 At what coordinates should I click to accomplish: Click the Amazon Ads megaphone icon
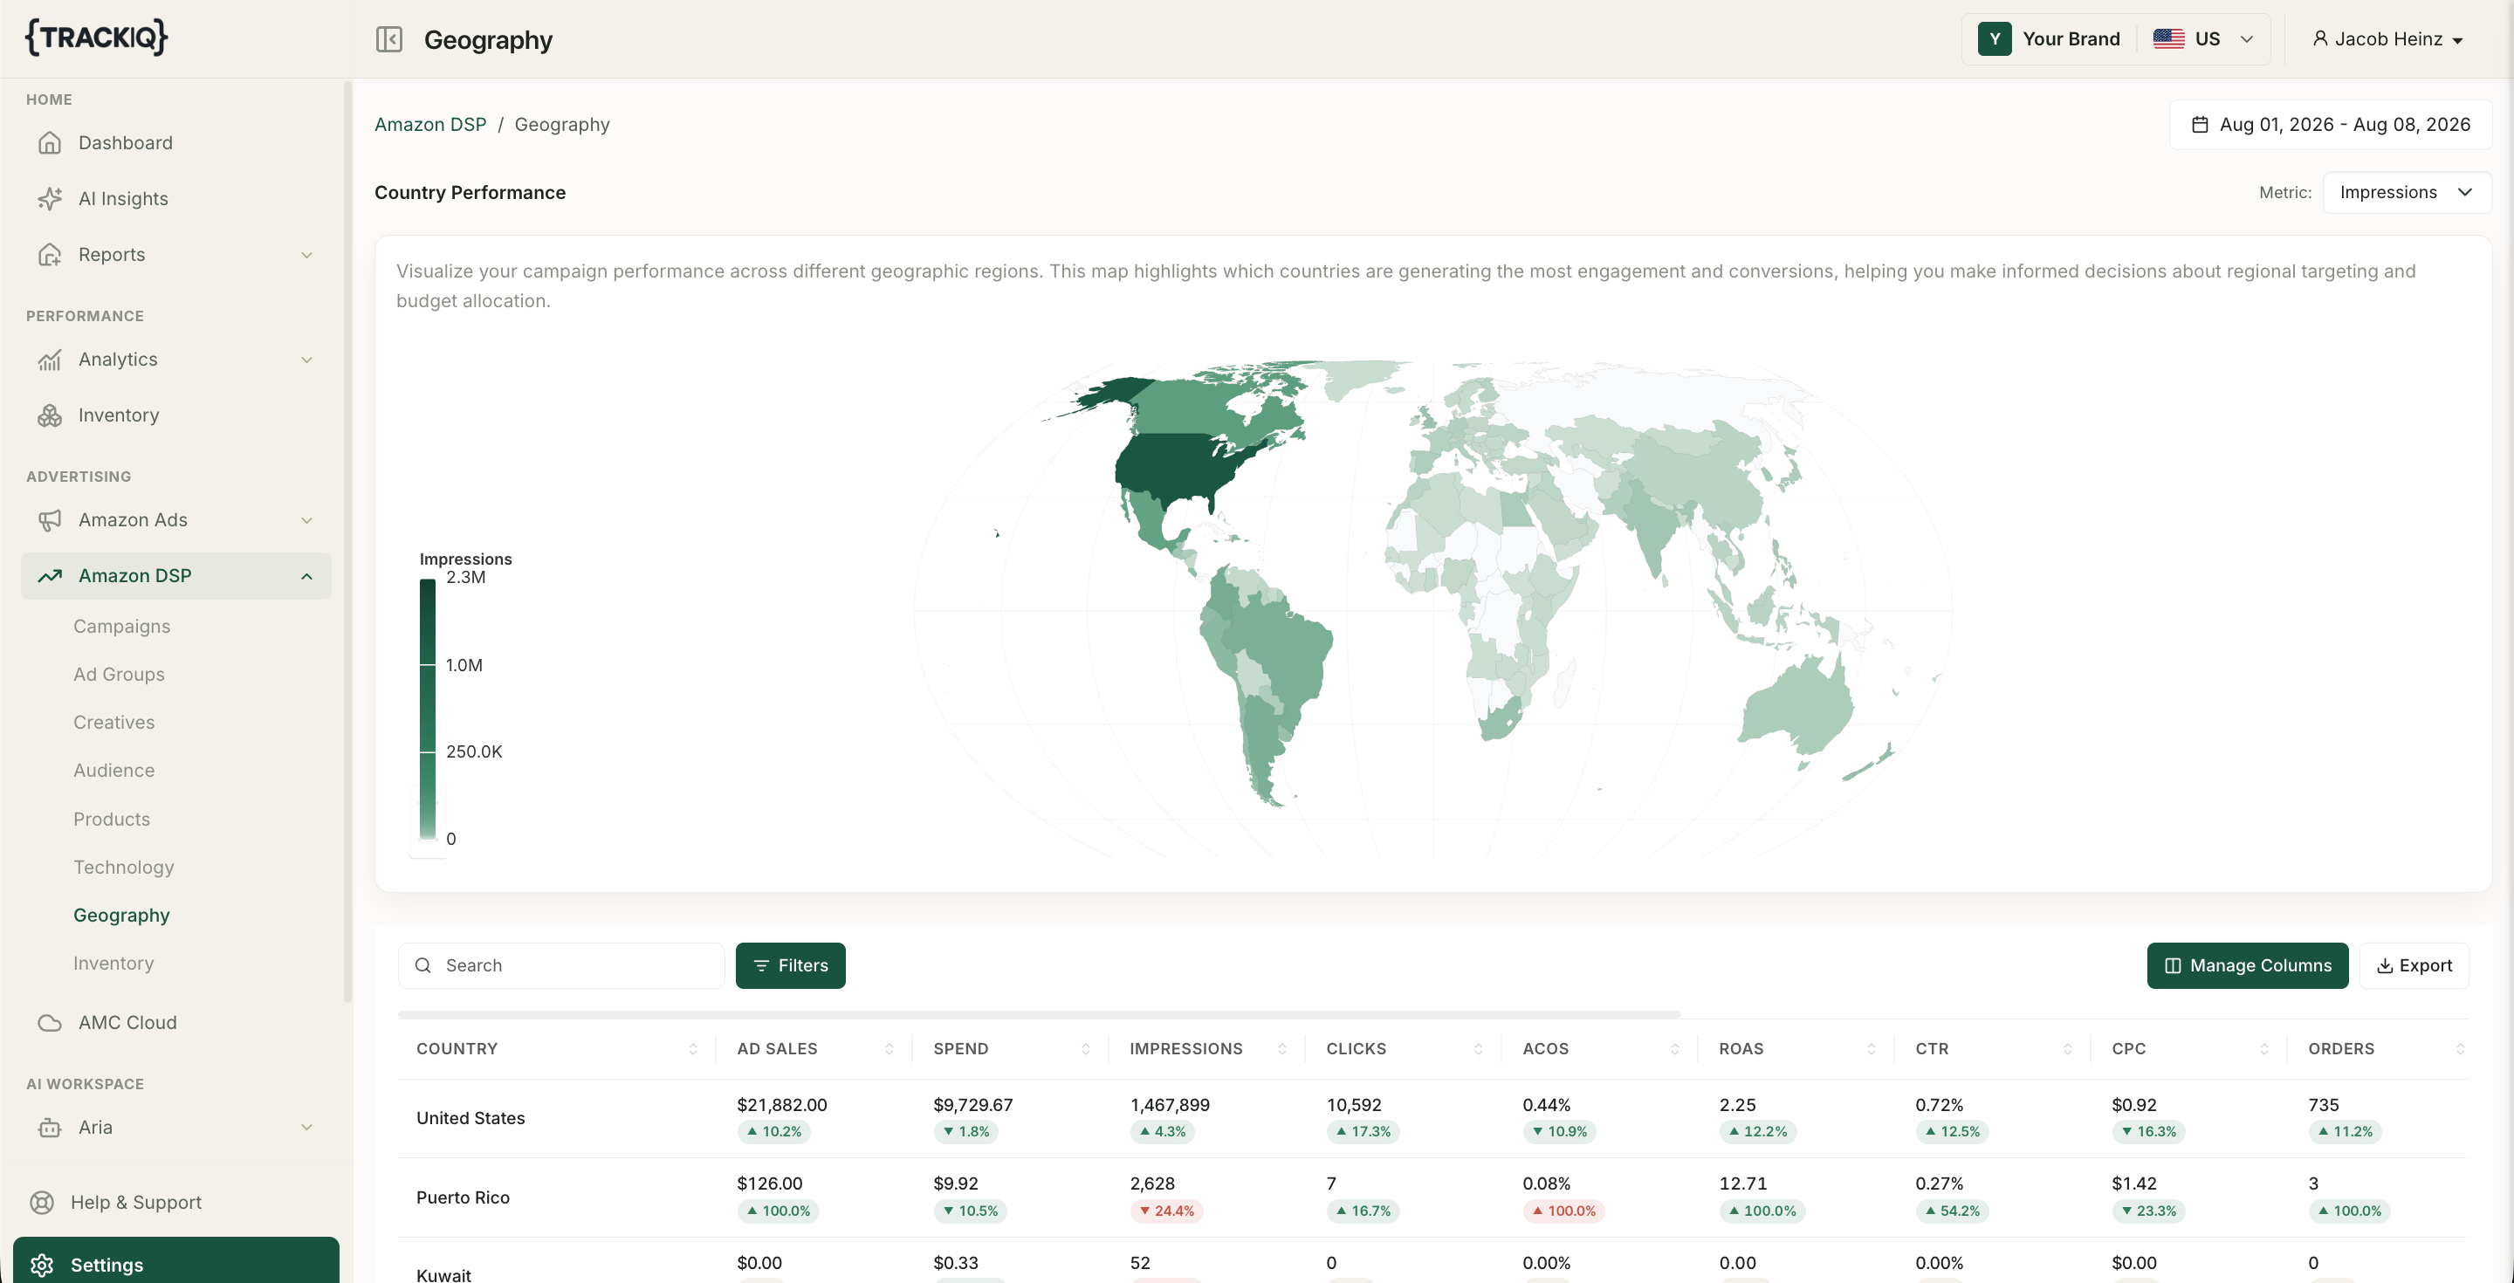point(50,520)
